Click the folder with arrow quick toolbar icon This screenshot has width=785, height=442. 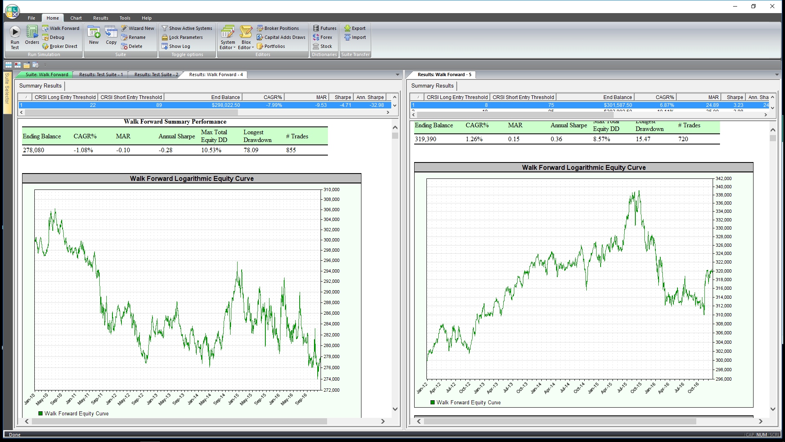click(x=27, y=65)
